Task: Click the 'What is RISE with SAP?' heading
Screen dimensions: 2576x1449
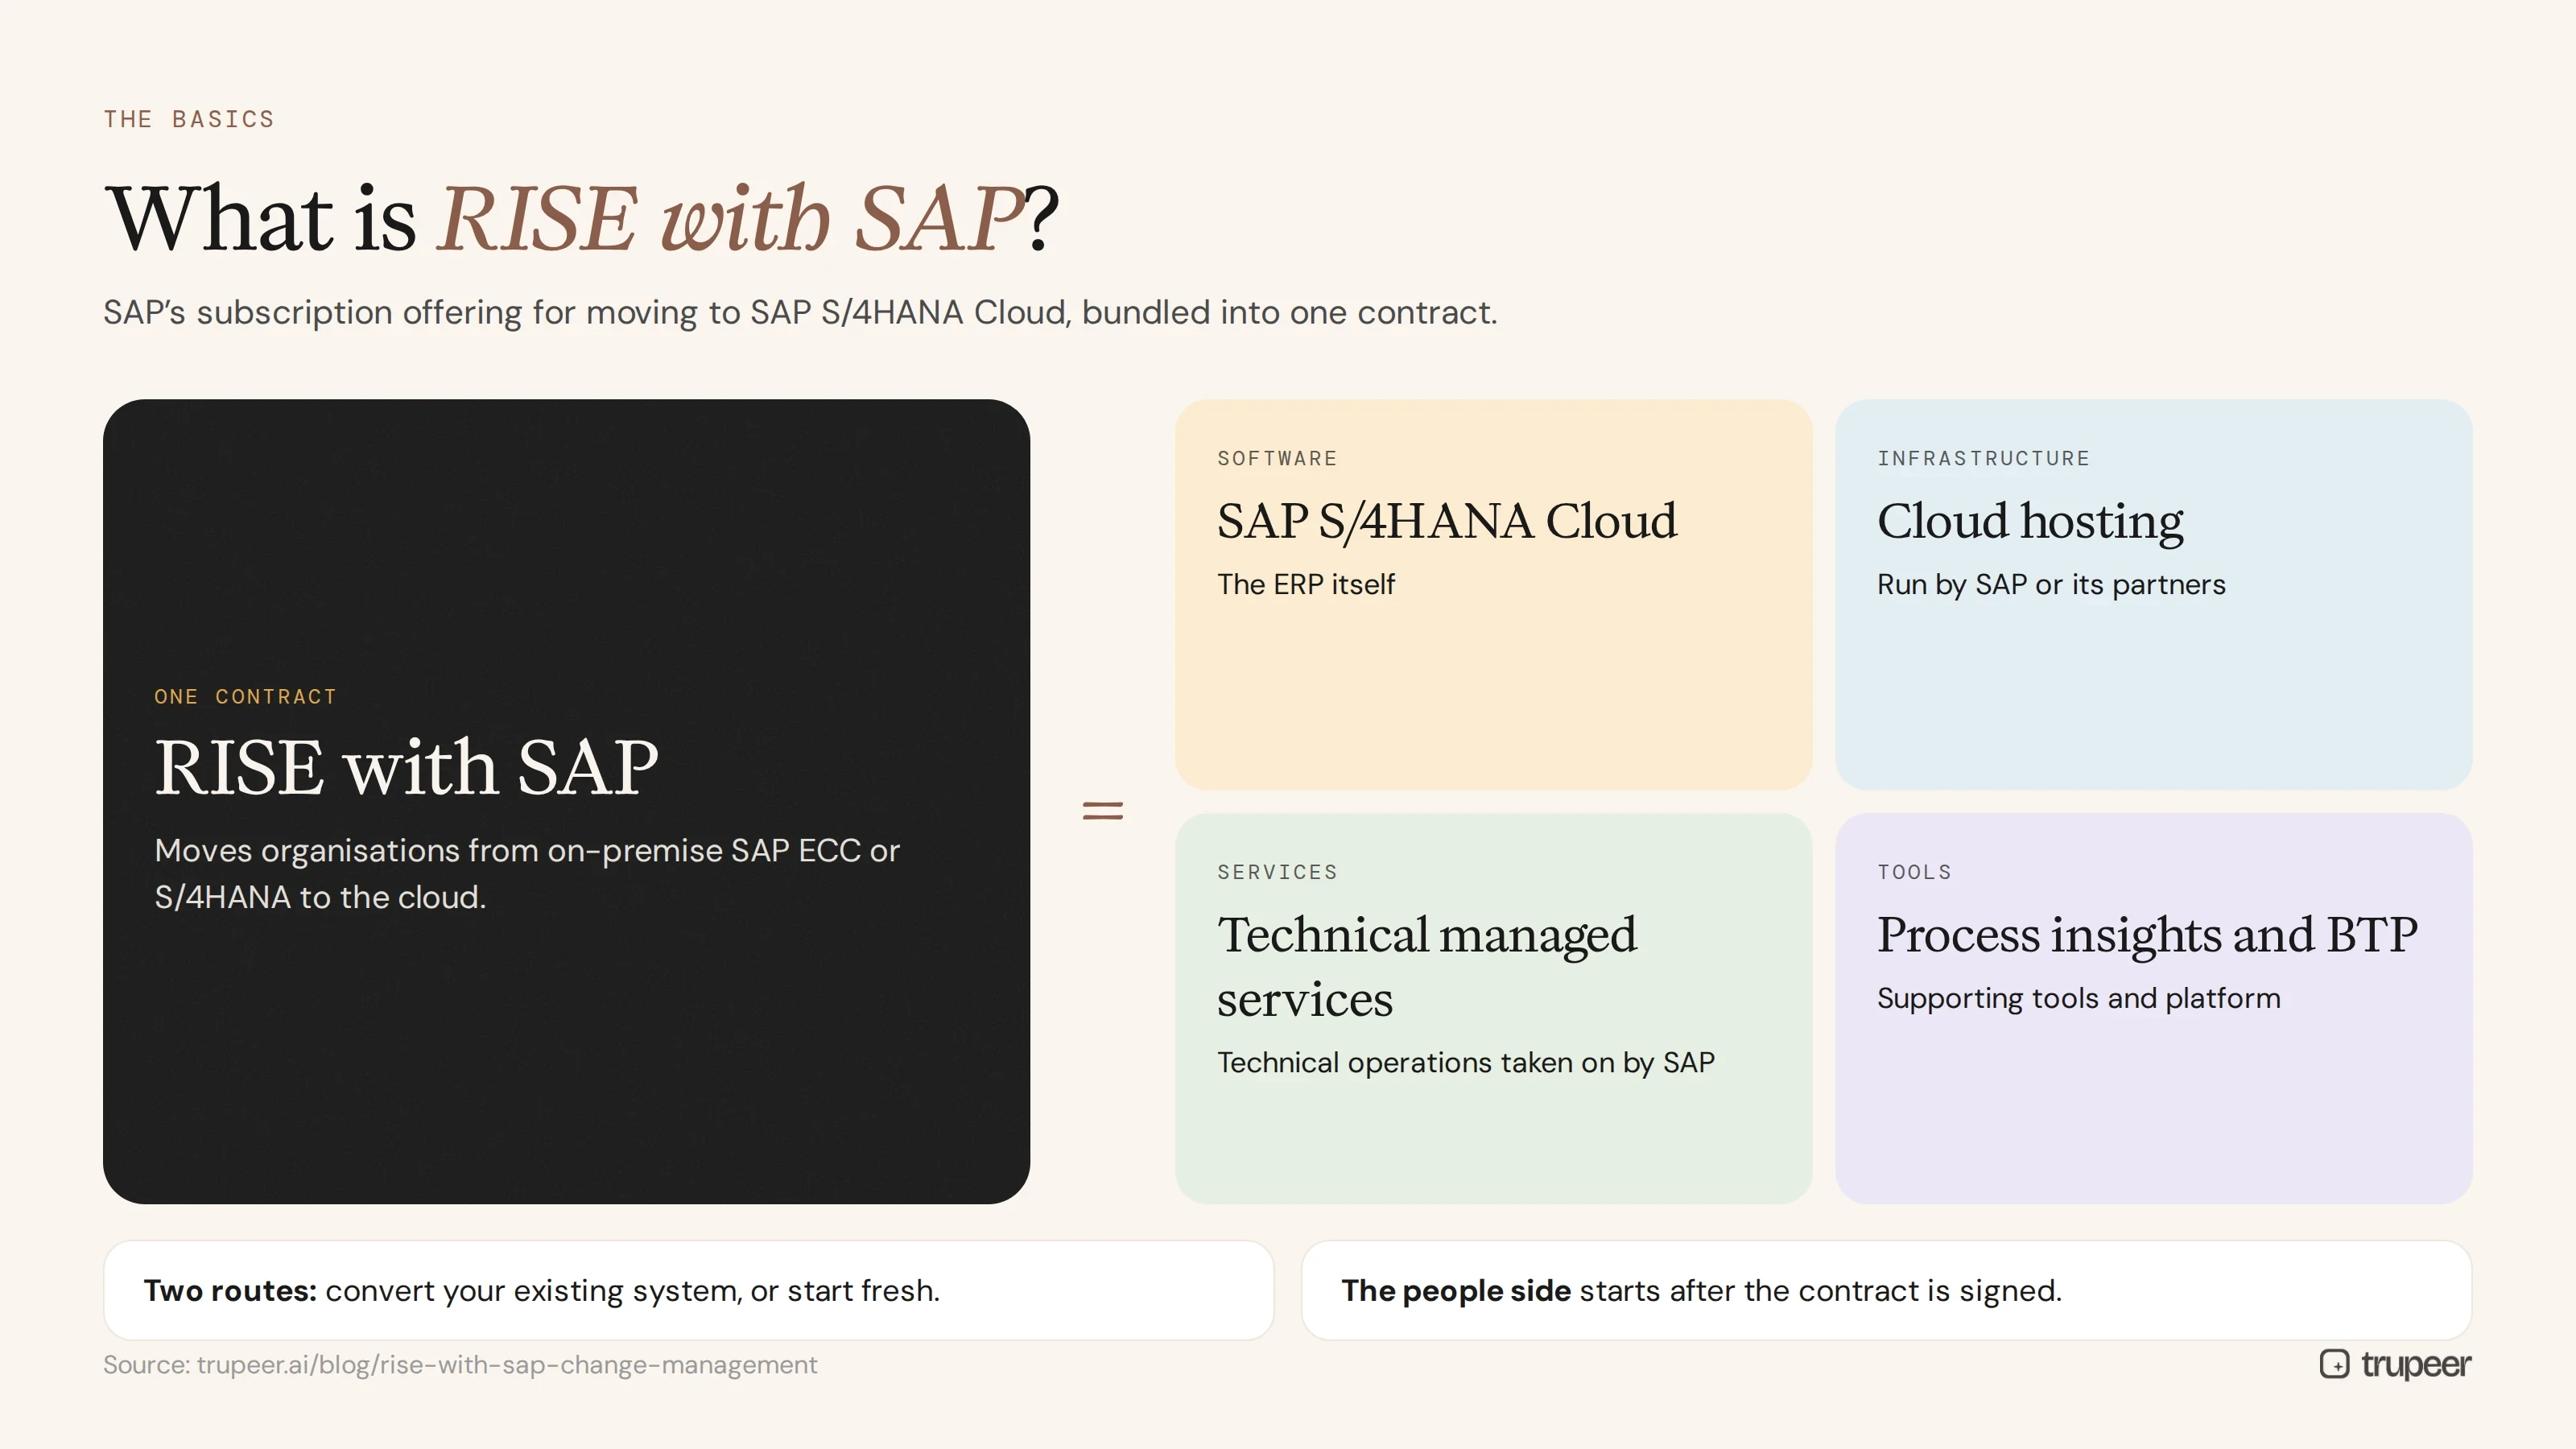Action: pyautogui.click(x=581, y=218)
